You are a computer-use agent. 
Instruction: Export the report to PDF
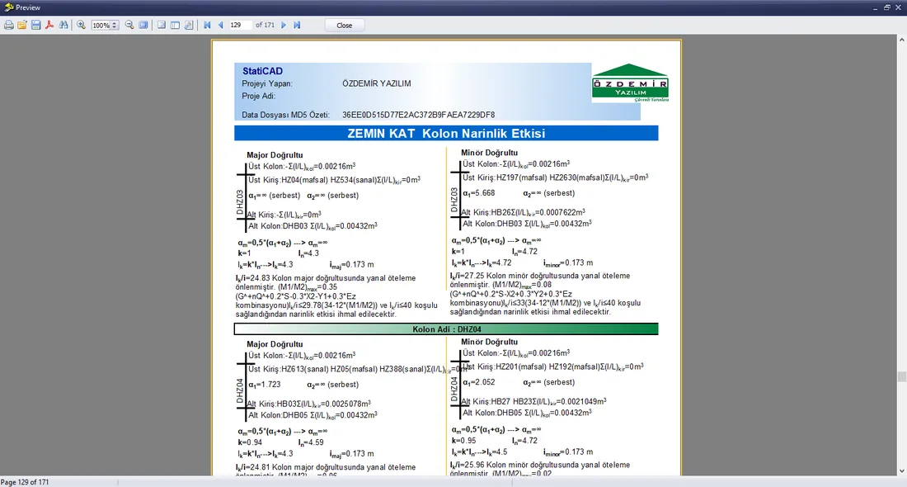[x=49, y=25]
